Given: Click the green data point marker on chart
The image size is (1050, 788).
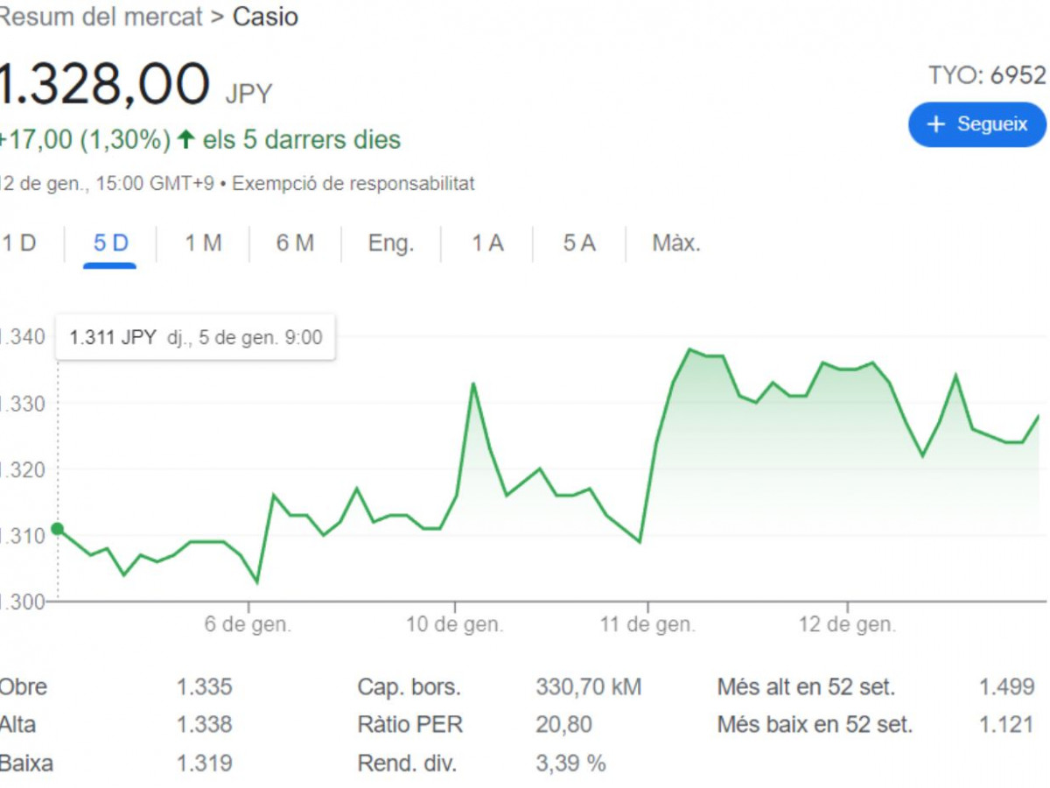Looking at the screenshot, I should click(x=58, y=529).
